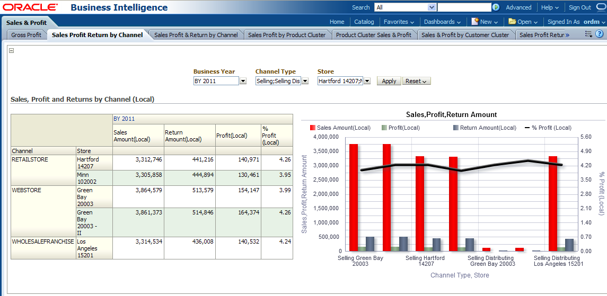Open the Business Year dropdown

(x=243, y=81)
